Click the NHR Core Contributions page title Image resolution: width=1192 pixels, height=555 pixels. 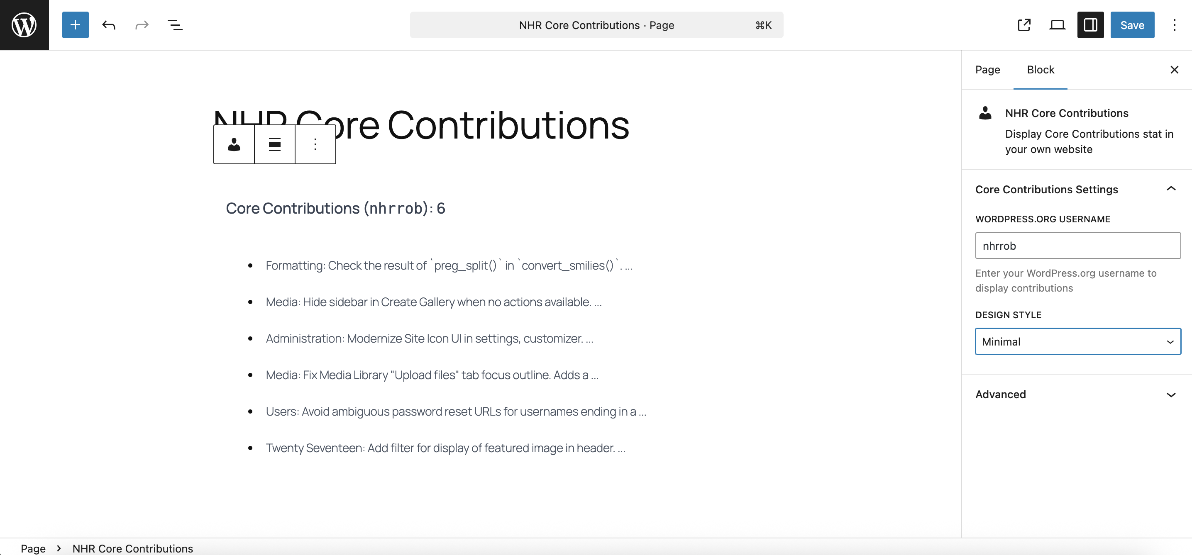click(x=421, y=125)
